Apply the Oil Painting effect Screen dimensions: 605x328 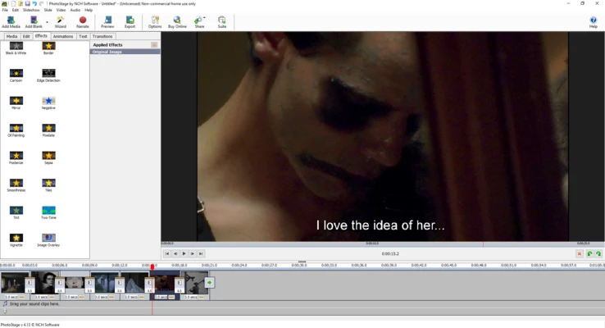(x=16, y=130)
